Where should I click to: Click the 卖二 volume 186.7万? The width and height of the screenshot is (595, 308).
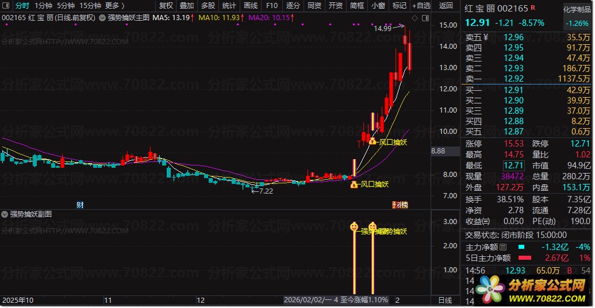click(576, 68)
